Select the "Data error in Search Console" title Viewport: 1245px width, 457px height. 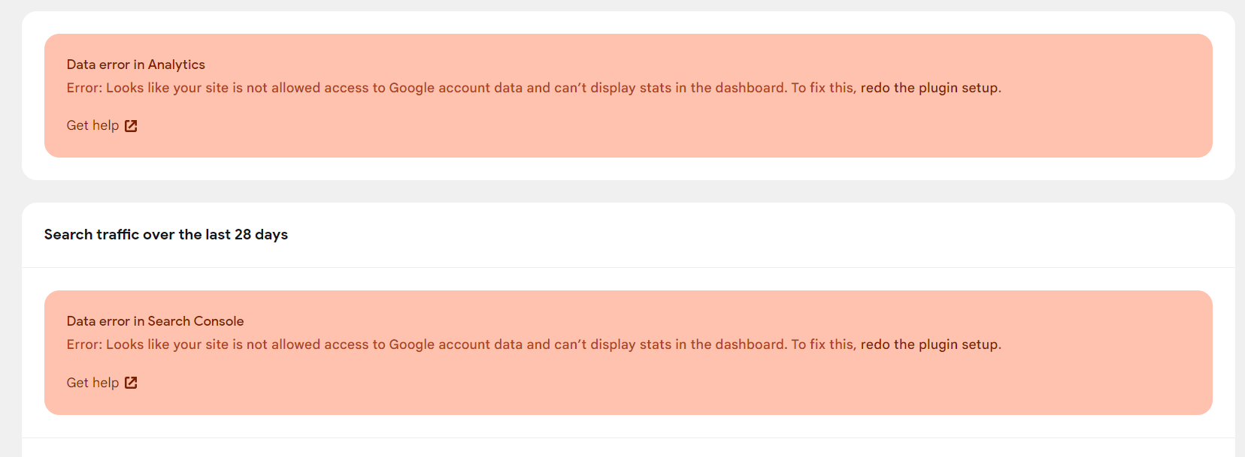tap(155, 320)
